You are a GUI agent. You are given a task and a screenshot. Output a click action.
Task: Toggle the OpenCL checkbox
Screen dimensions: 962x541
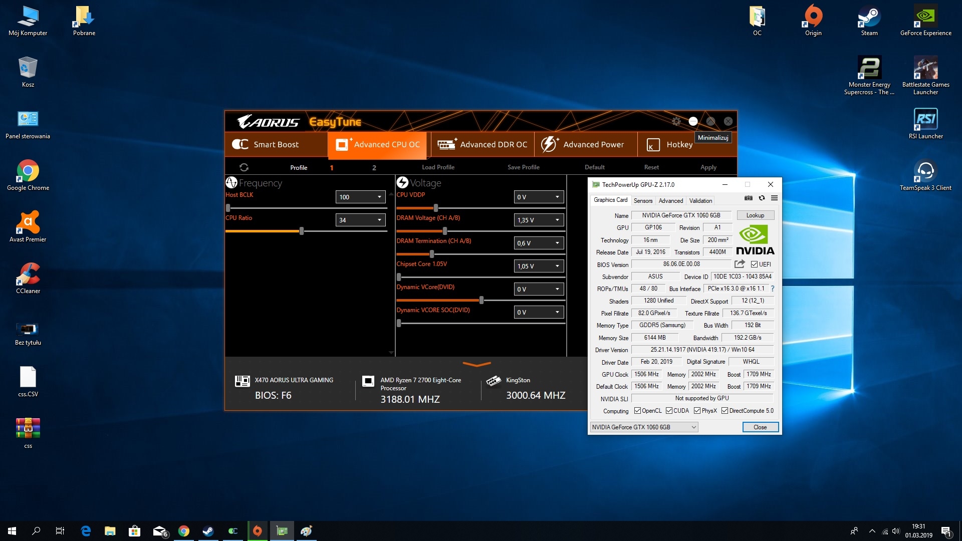tap(637, 411)
